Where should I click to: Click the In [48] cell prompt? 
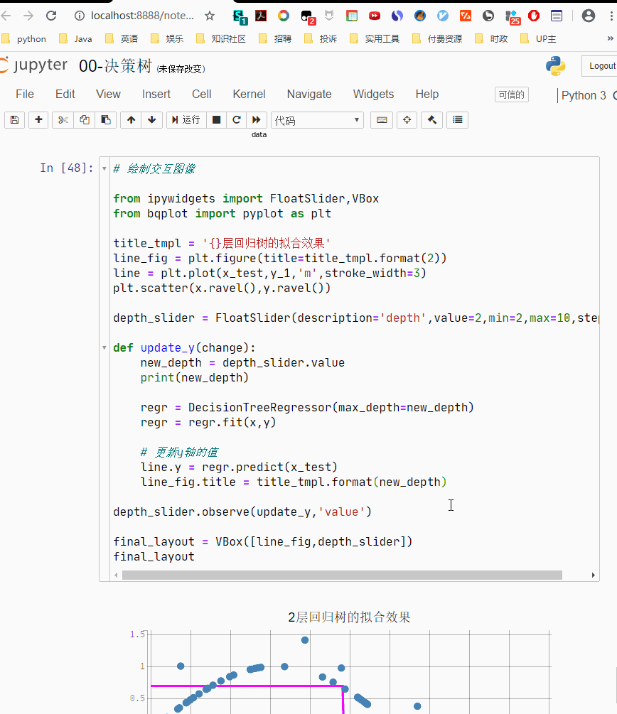coord(67,168)
